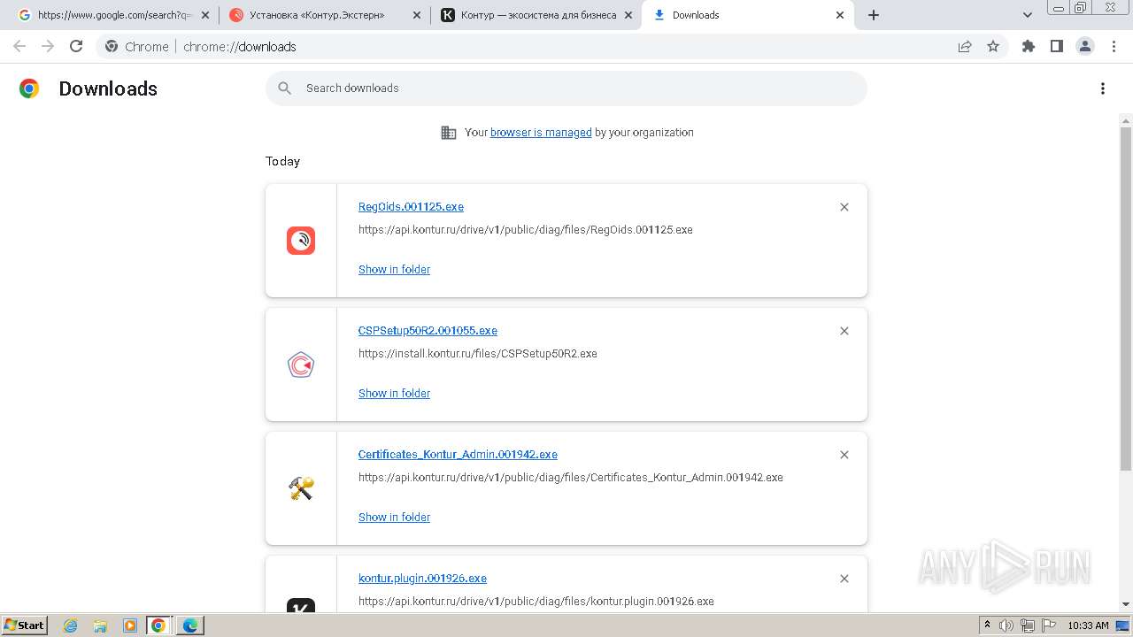1133x637 pixels.
Task: Click the kontur.plugin file icon
Action: click(x=301, y=605)
